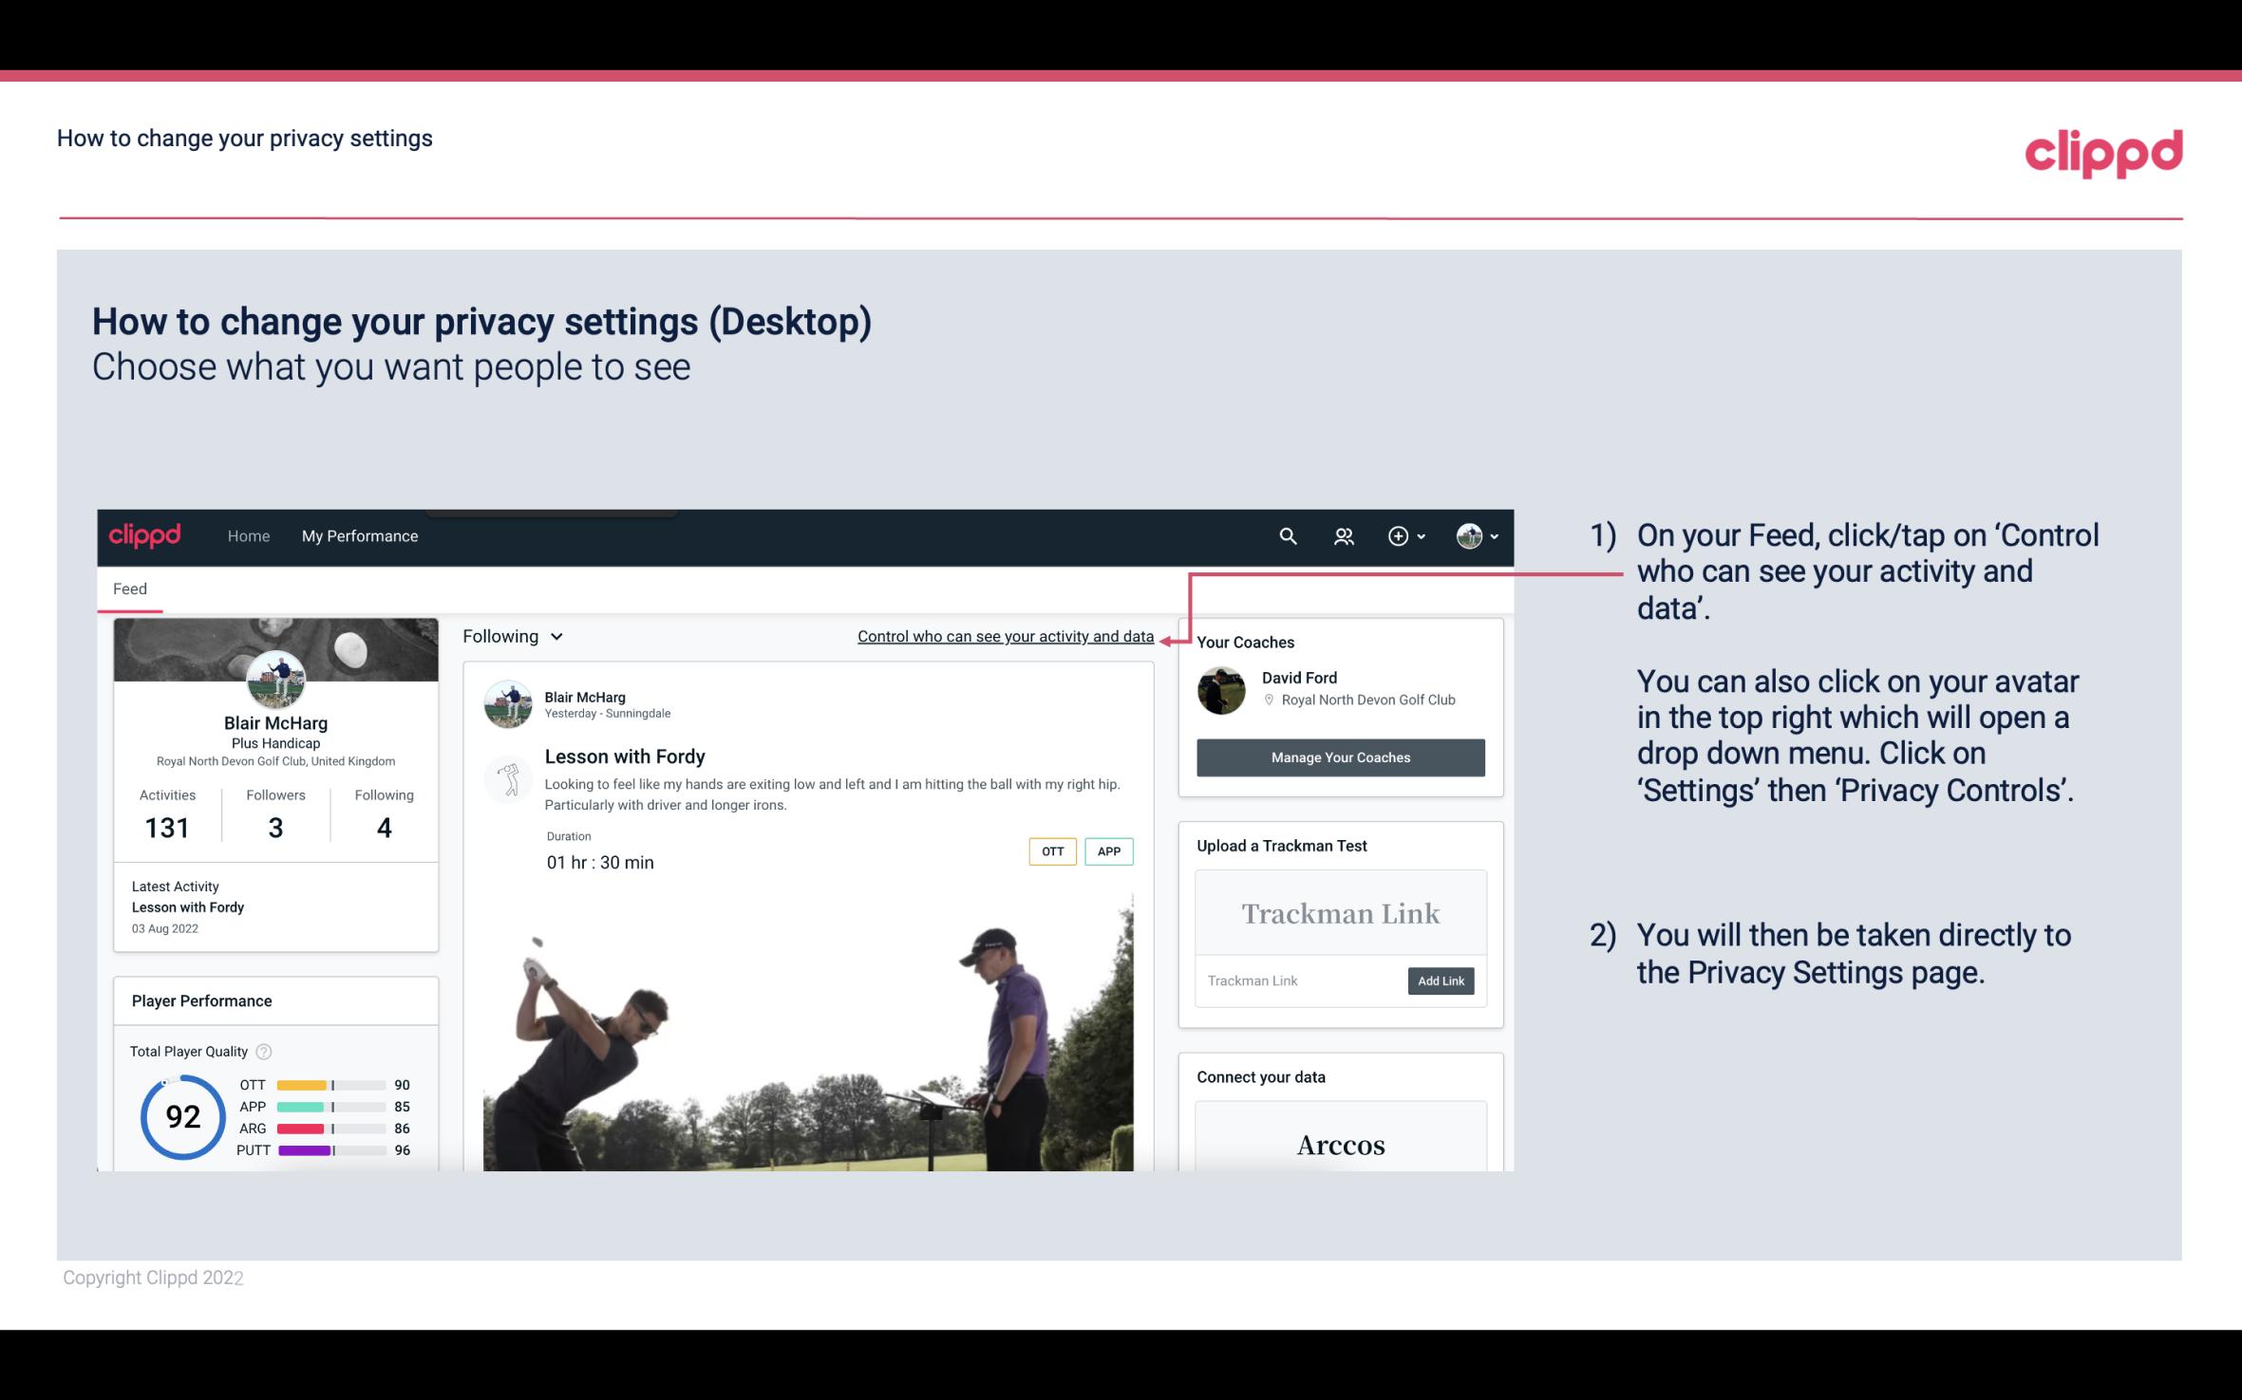
Task: Click 'Control who can see your activity and data' link
Action: click(1005, 636)
